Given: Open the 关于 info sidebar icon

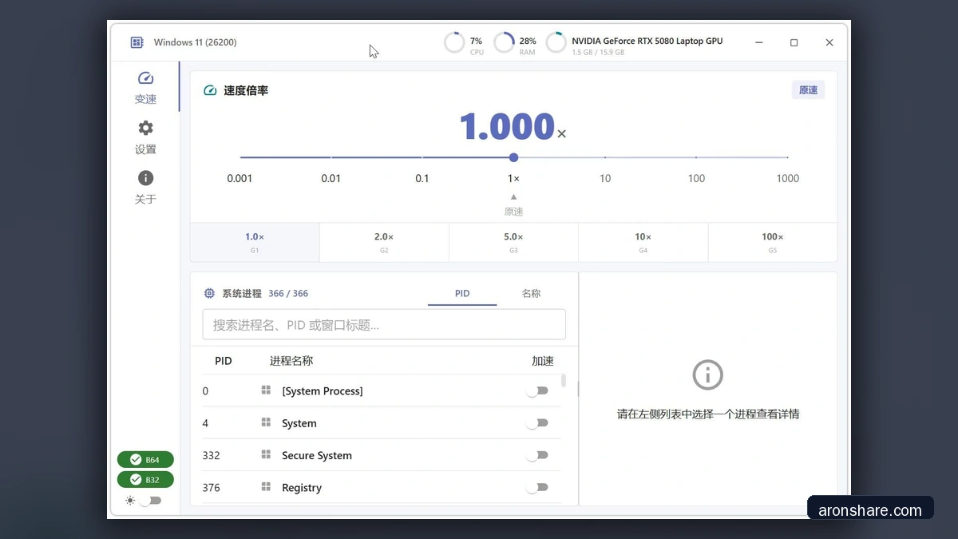Looking at the screenshot, I should click(x=145, y=178).
